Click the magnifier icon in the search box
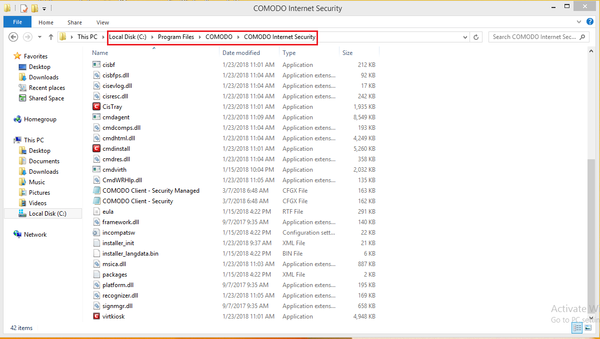Image resolution: width=600 pixels, height=339 pixels. [582, 37]
